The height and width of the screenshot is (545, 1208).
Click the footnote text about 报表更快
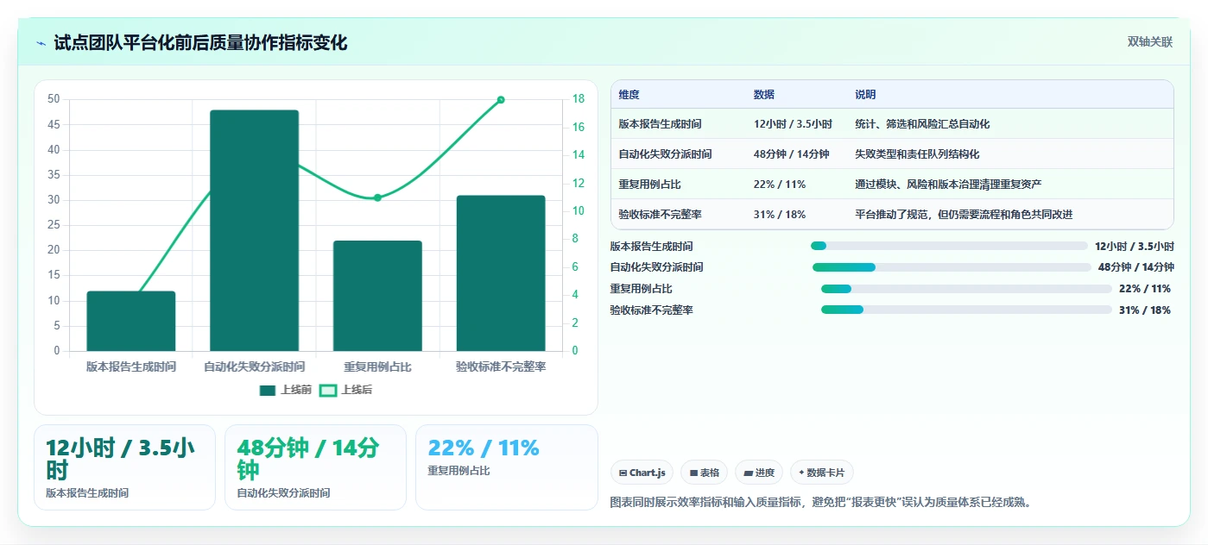821,502
